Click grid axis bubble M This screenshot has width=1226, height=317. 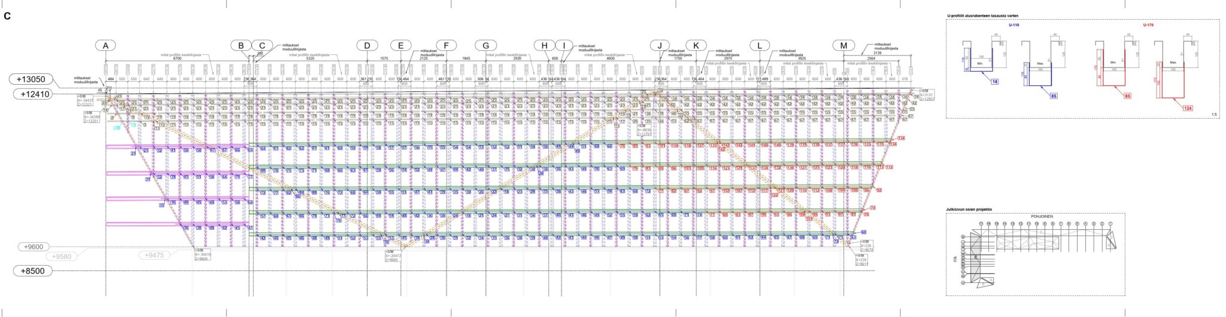click(843, 46)
